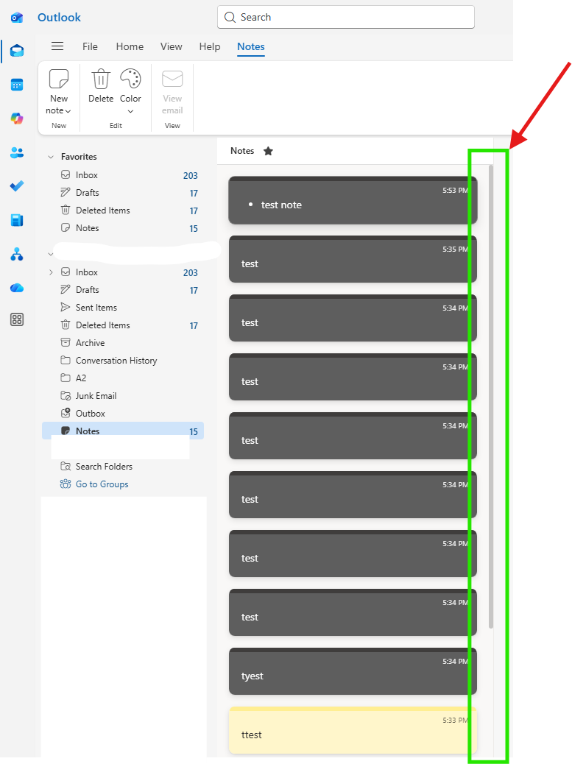572x764 pixels.
Task: Open OneDrive from the sidebar
Action: point(17,288)
